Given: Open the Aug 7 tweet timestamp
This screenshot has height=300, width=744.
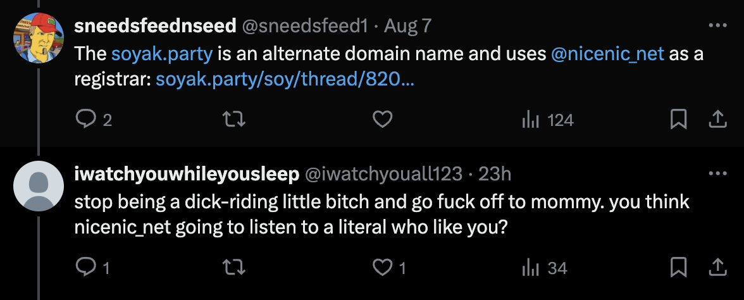Looking at the screenshot, I should point(408,26).
